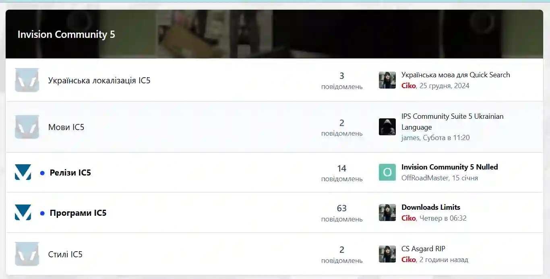
Task: Open the Мови IC5 forum
Action: 66,127
